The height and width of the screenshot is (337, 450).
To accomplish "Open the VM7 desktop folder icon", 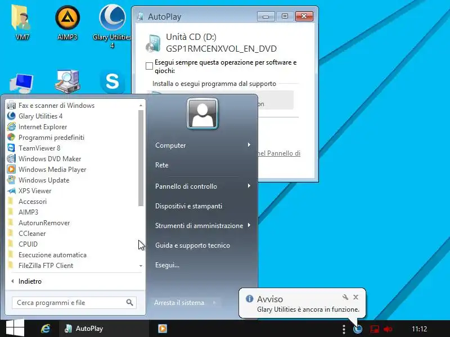I will (x=21, y=22).
